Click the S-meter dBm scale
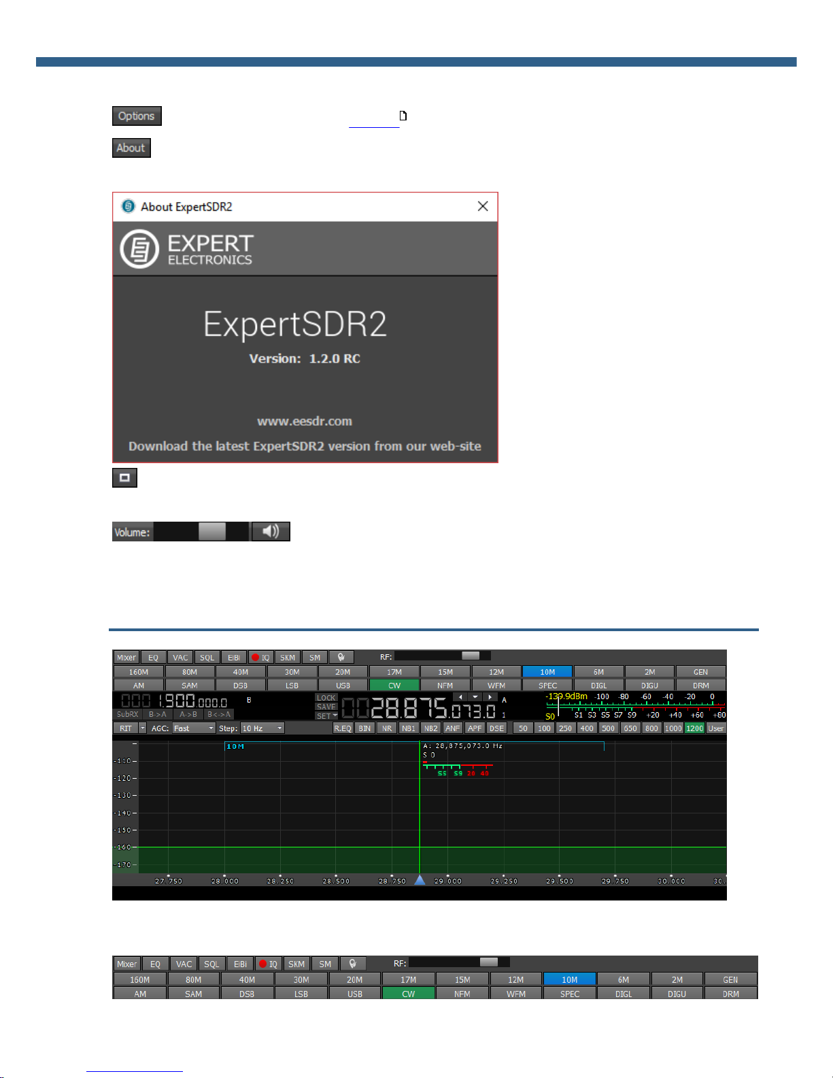 click(x=636, y=706)
